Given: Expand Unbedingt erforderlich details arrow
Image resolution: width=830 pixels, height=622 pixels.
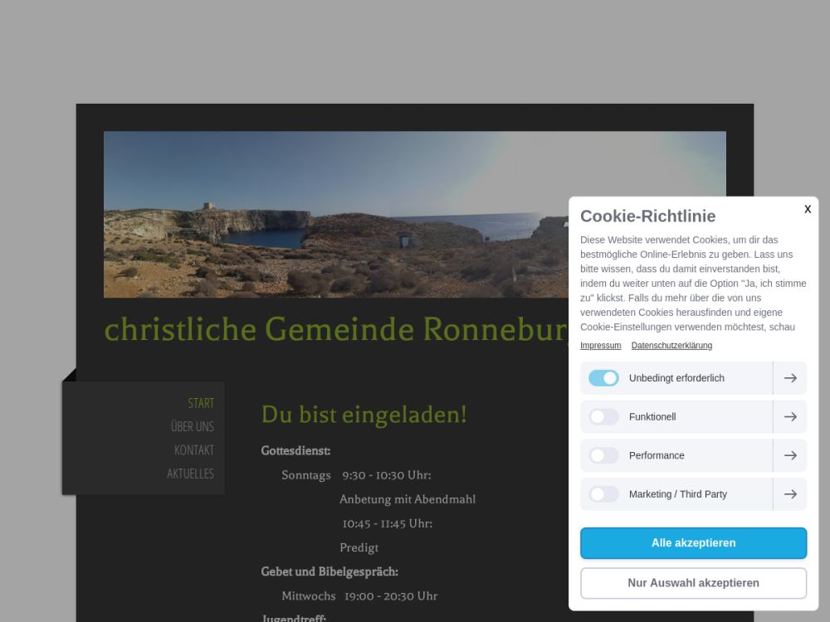Looking at the screenshot, I should click(790, 378).
